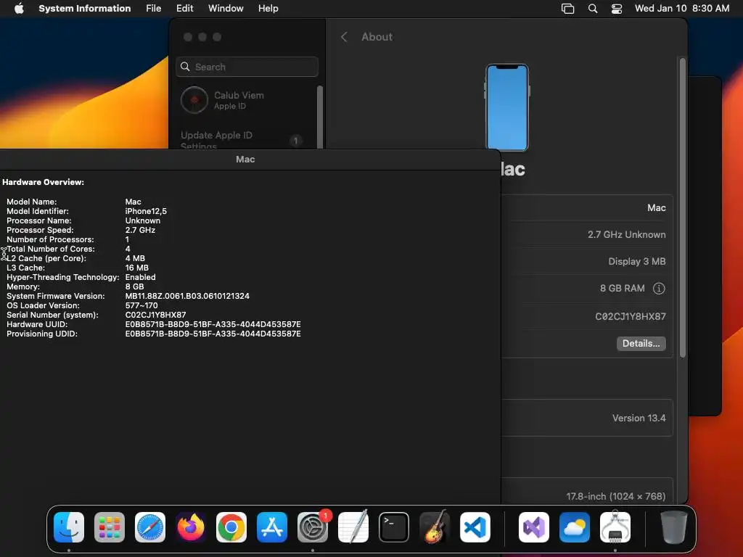Click the Provisioning UDID value
Viewport: 743px width, 557px height.
click(213, 334)
